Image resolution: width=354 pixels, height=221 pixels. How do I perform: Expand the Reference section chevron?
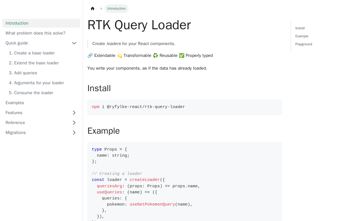coord(74,123)
